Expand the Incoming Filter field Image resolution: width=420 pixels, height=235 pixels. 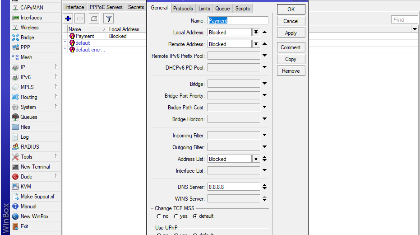coord(264,136)
